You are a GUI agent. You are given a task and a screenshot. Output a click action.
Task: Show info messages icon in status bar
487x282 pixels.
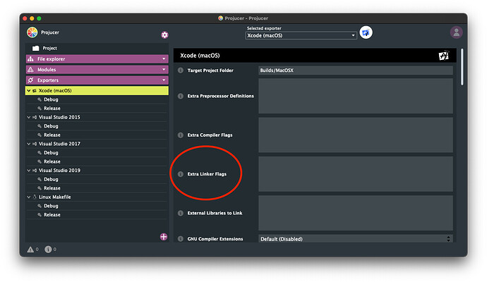click(x=48, y=249)
